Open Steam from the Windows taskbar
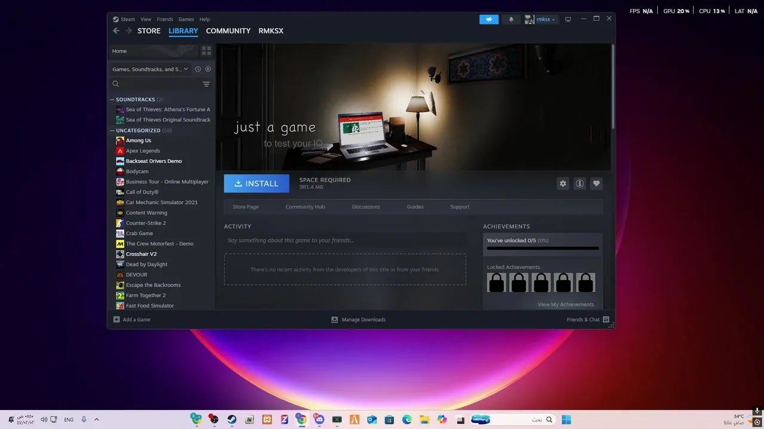Viewport: 764px width, 429px height. point(232,419)
